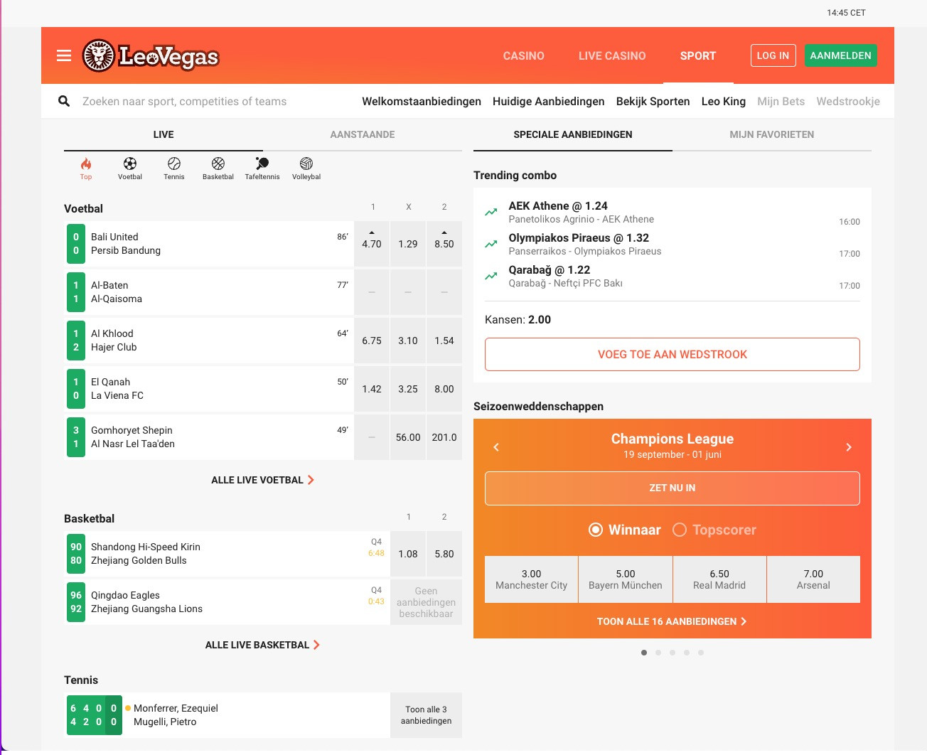Expand ALLE LIVE VOETBAL

coord(262,480)
